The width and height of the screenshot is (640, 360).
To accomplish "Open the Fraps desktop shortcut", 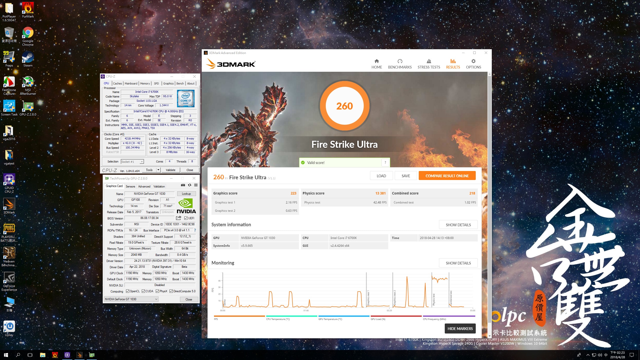I will click(x=9, y=59).
